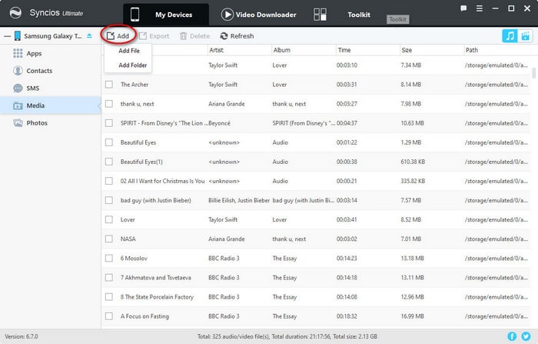The width and height of the screenshot is (538, 344).
Task: Choose Add Folder from dropdown
Action: point(132,65)
